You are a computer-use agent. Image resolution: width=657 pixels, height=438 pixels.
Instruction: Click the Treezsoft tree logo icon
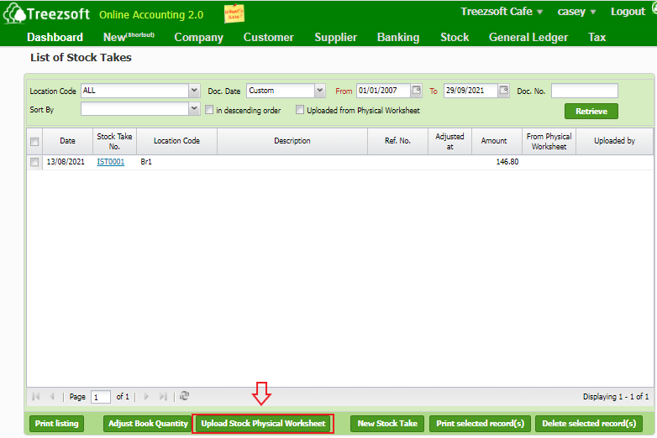13,15
